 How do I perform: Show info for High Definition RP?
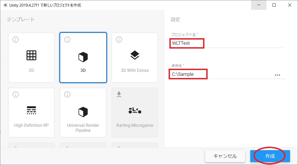(x=16, y=94)
